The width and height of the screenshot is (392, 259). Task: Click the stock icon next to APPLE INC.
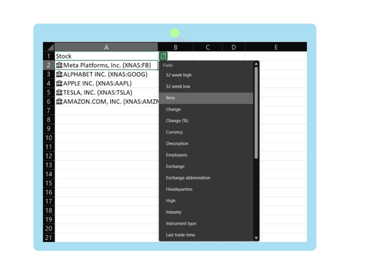pyautogui.click(x=59, y=83)
